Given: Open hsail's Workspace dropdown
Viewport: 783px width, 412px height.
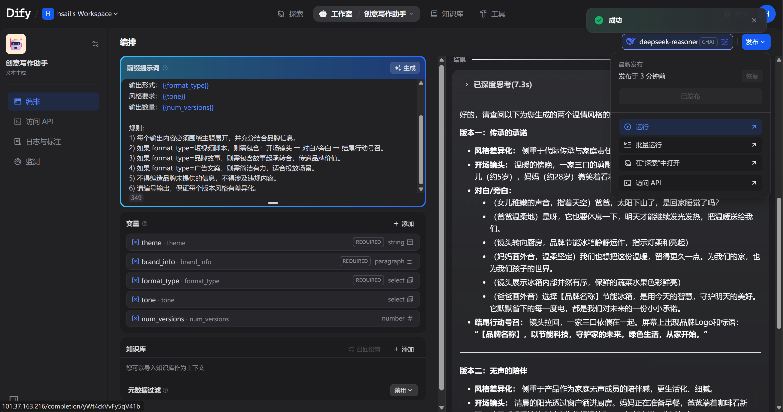Looking at the screenshot, I should pyautogui.click(x=80, y=14).
